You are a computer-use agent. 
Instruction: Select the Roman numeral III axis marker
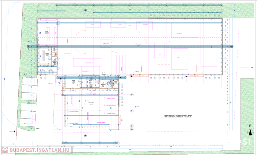point(99,143)
